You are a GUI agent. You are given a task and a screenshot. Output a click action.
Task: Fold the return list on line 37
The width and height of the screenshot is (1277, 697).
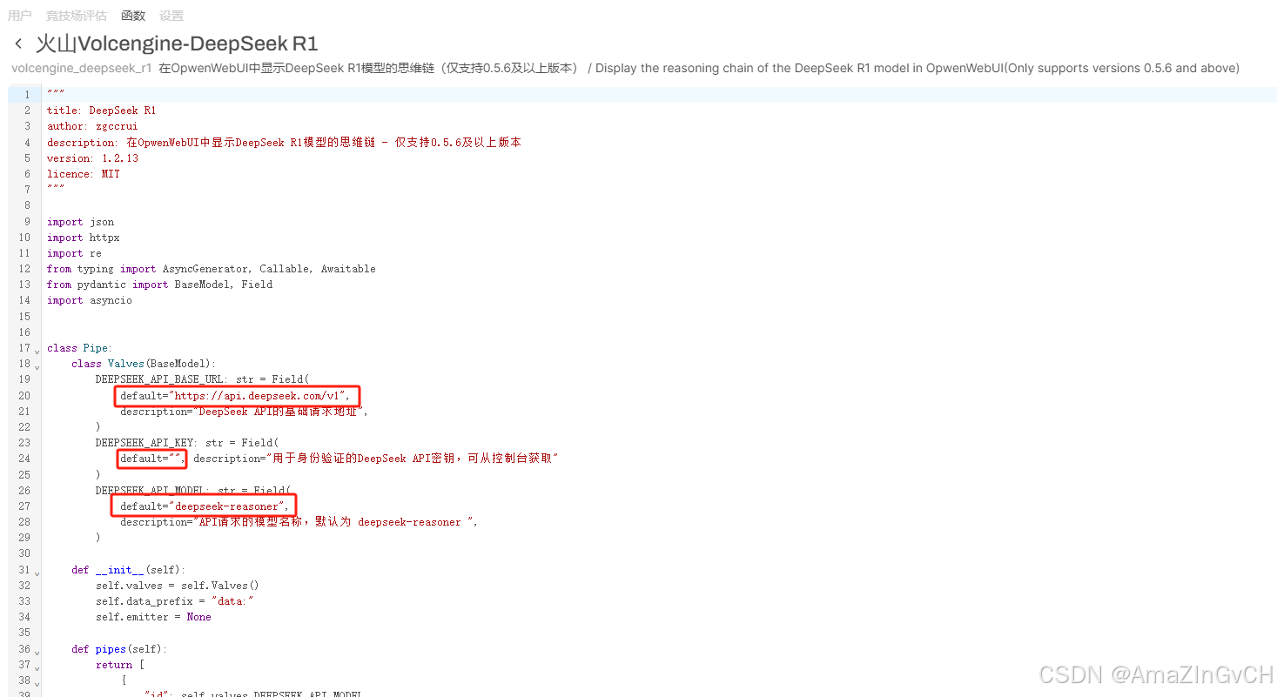coord(37,667)
